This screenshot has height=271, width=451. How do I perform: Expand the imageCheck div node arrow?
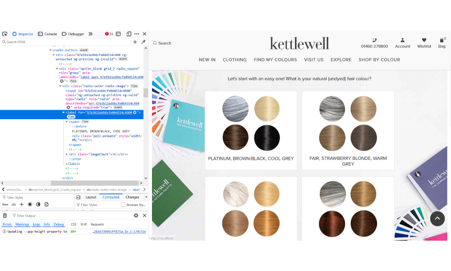tap(67, 154)
